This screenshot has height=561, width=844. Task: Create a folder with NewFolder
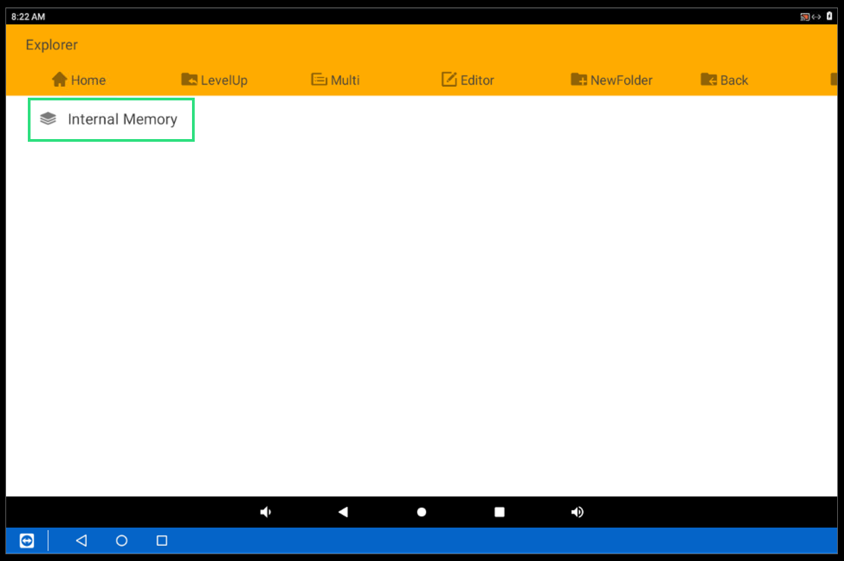pos(611,80)
